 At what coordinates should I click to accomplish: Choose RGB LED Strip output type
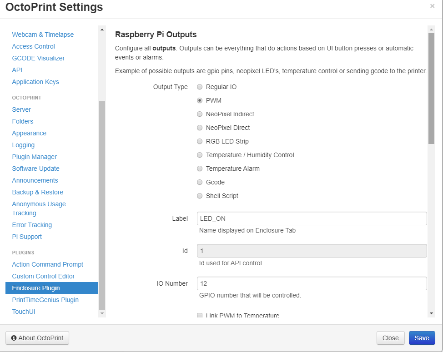(x=200, y=141)
